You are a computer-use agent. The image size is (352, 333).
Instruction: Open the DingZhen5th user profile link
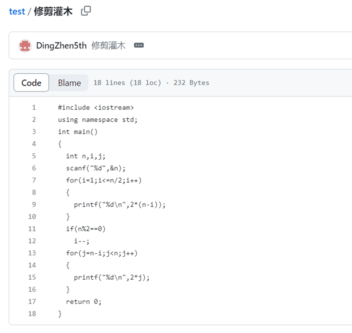(x=61, y=46)
